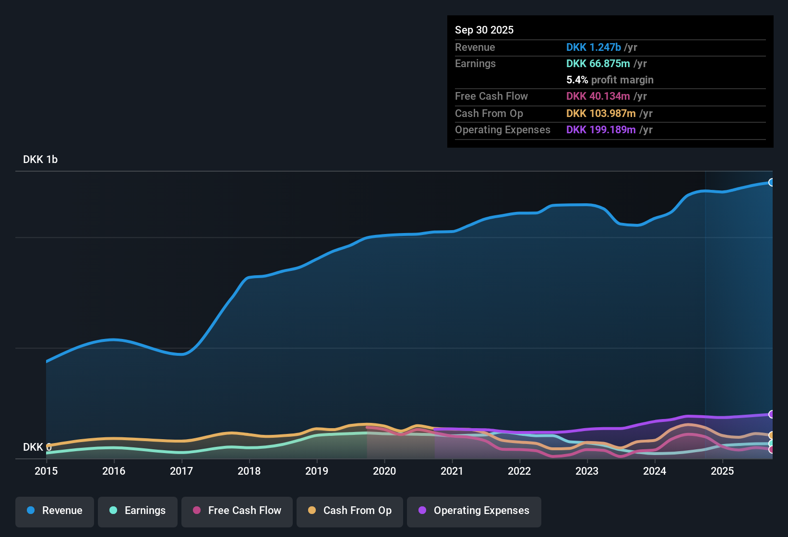The image size is (788, 537).
Task: Click the purple Operating Expenses legend dot
Action: pyautogui.click(x=421, y=511)
